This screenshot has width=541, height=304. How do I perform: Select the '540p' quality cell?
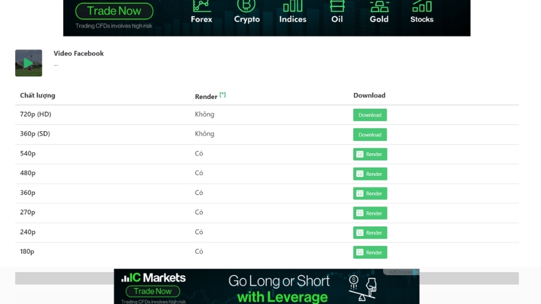coord(28,153)
